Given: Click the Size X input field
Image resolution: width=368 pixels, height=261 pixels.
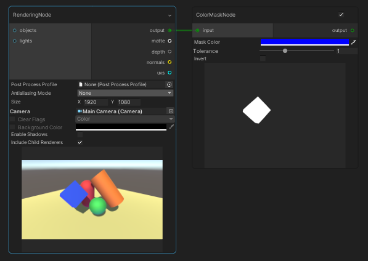Looking at the screenshot, I should coord(96,102).
